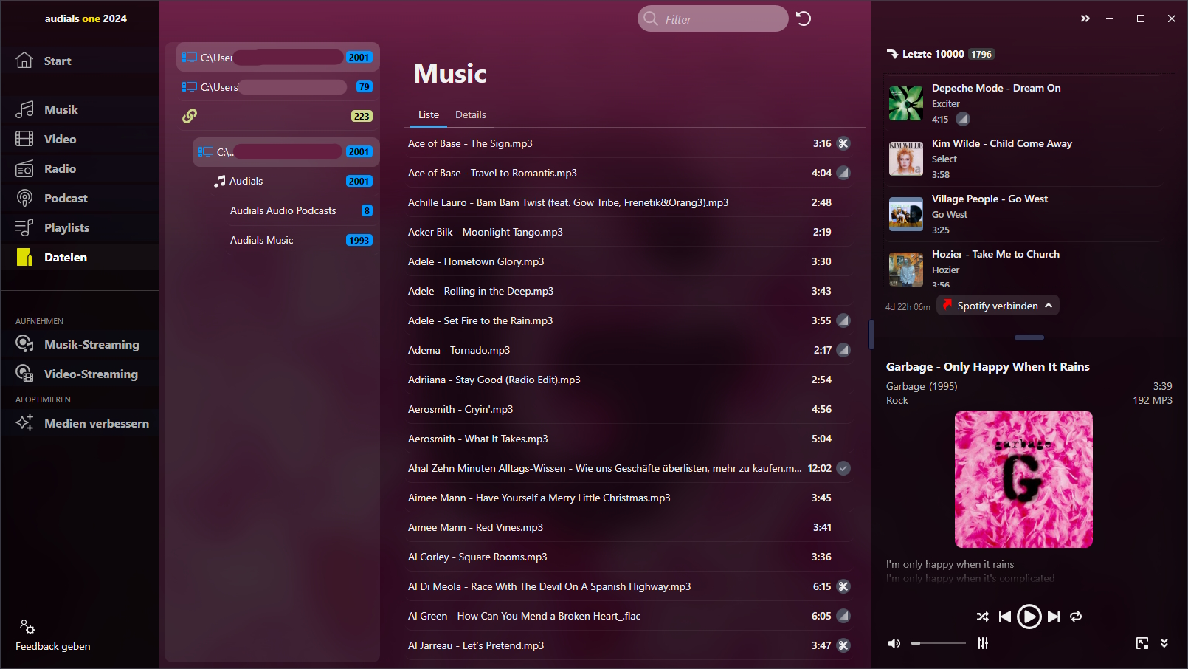Select Hozier - Take Me to Church entry

point(1026,267)
